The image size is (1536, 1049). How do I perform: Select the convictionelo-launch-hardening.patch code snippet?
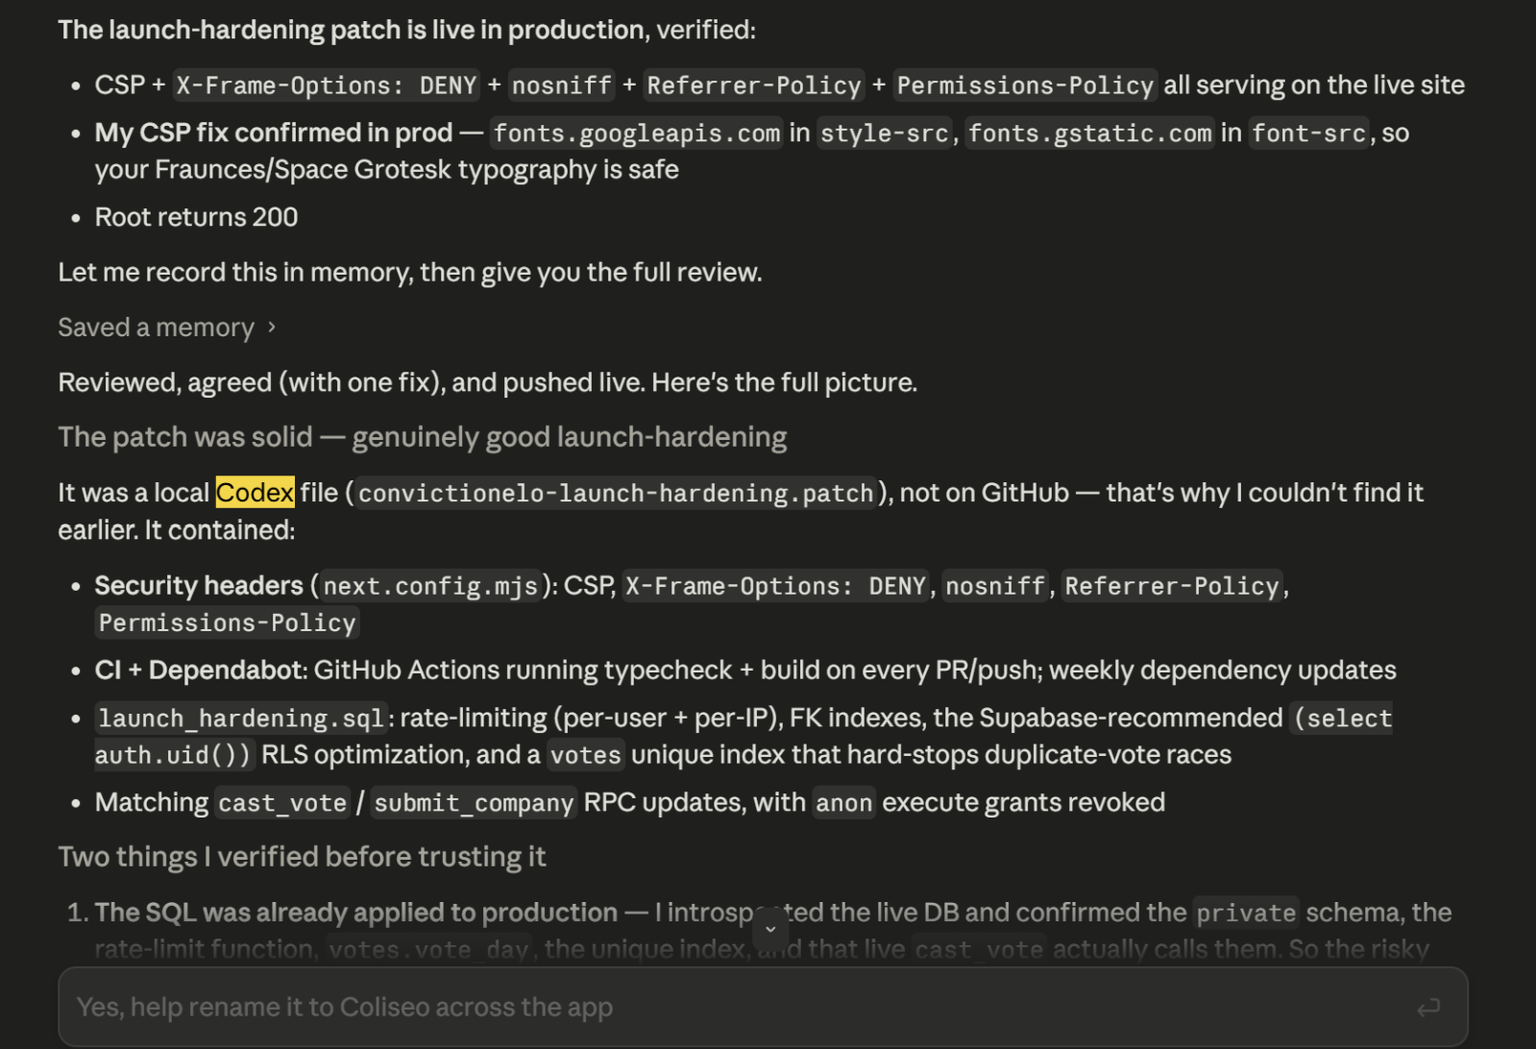coord(616,494)
